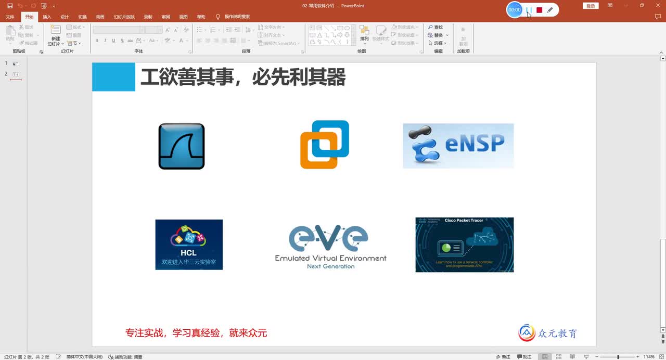Click the Undo arrow in quick access toolbar

pyautogui.click(x=20, y=6)
